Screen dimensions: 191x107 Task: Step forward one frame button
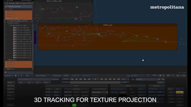point(101,79)
